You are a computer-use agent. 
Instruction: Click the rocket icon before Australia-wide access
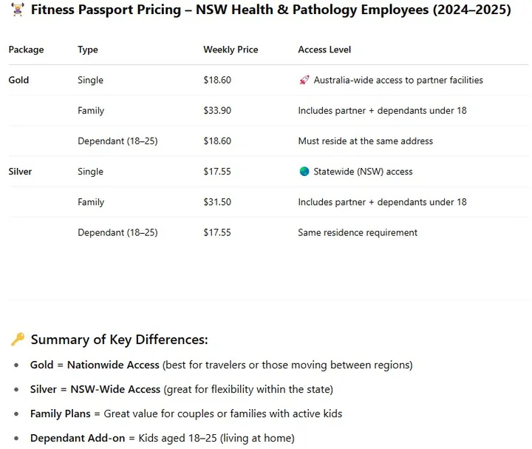click(304, 80)
